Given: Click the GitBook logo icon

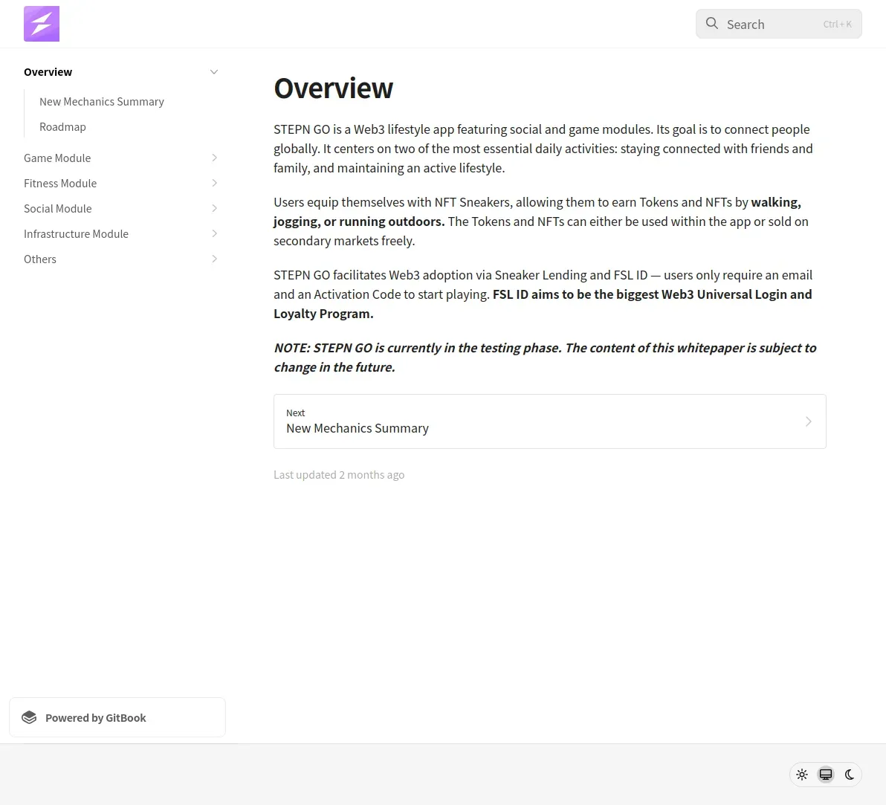Looking at the screenshot, I should 29,717.
